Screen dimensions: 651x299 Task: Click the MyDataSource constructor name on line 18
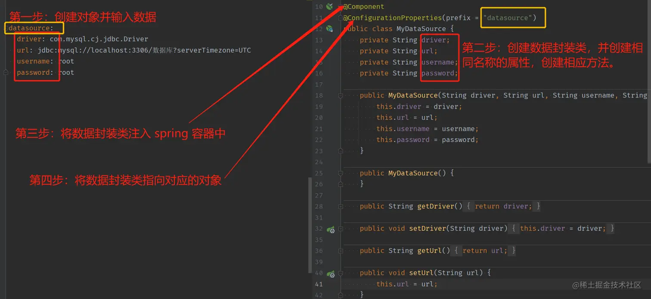pyautogui.click(x=413, y=95)
